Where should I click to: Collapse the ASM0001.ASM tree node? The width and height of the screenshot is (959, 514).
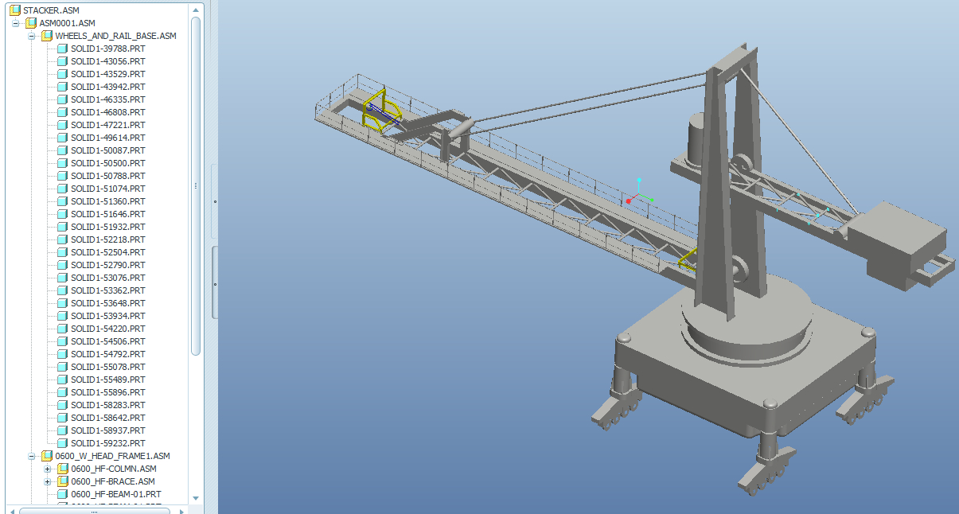tap(15, 23)
